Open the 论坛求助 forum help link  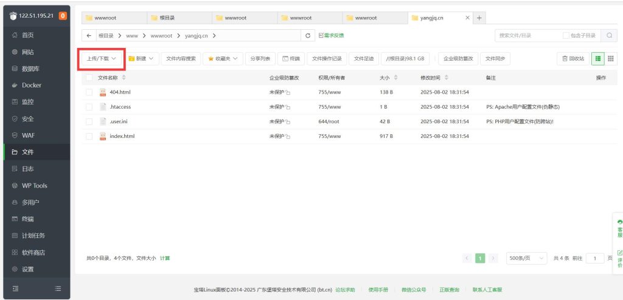click(x=345, y=290)
